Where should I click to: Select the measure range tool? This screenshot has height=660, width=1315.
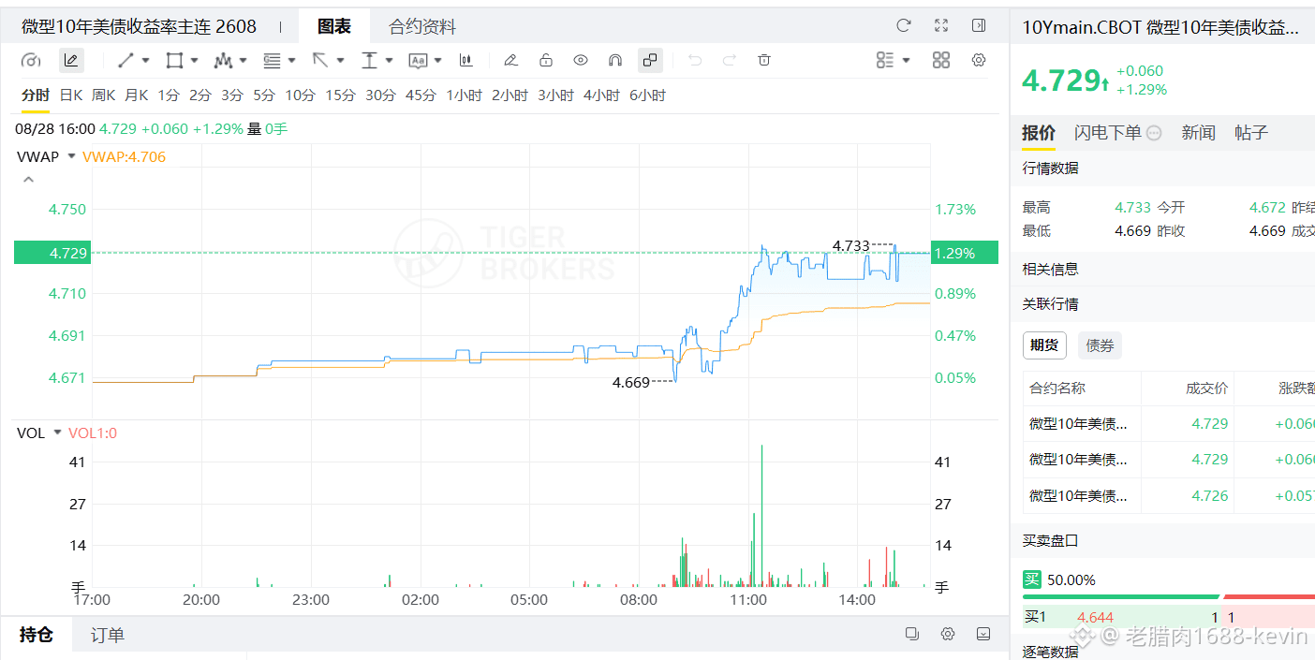(x=369, y=61)
